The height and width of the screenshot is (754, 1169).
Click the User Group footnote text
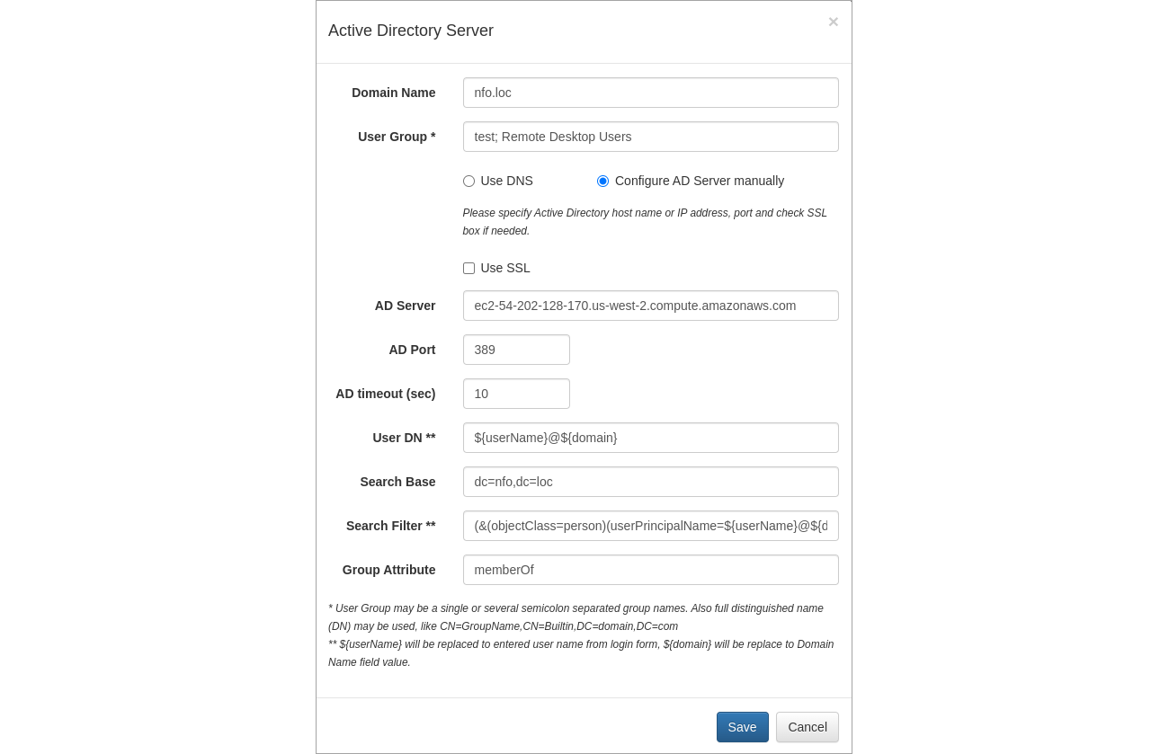[x=576, y=617]
